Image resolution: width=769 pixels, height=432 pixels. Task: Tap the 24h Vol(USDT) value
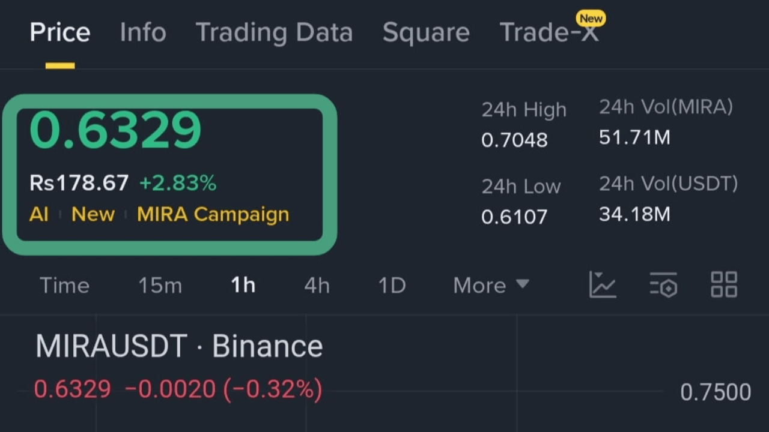[x=634, y=214]
